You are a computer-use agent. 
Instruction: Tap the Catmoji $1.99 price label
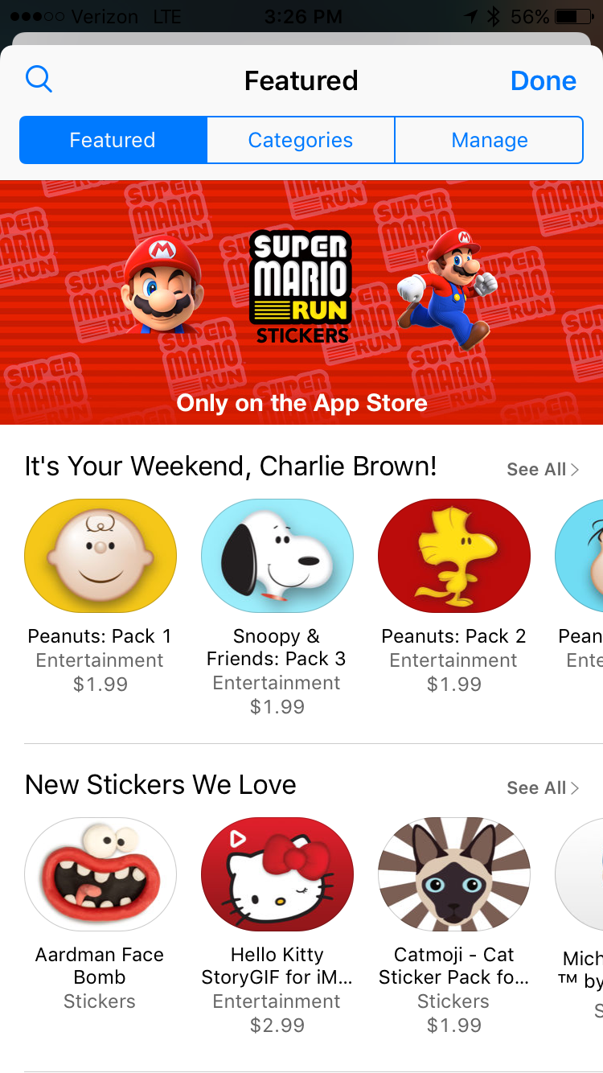(x=454, y=1026)
